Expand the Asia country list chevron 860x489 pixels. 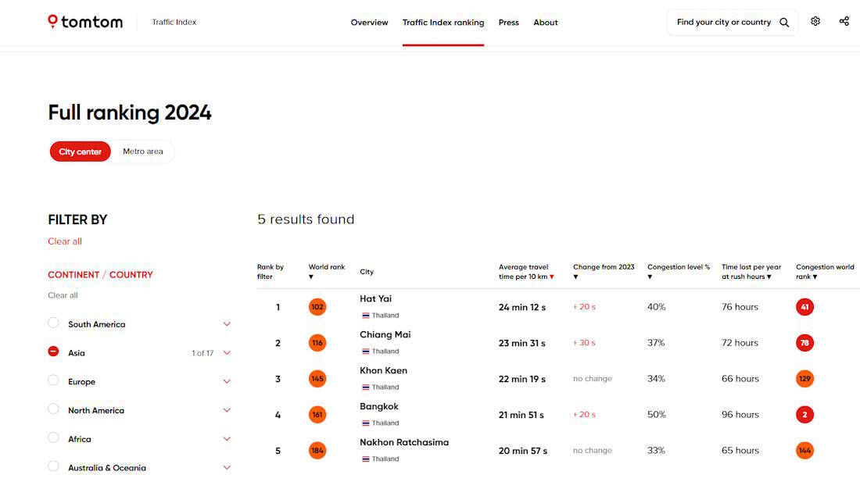coord(227,353)
